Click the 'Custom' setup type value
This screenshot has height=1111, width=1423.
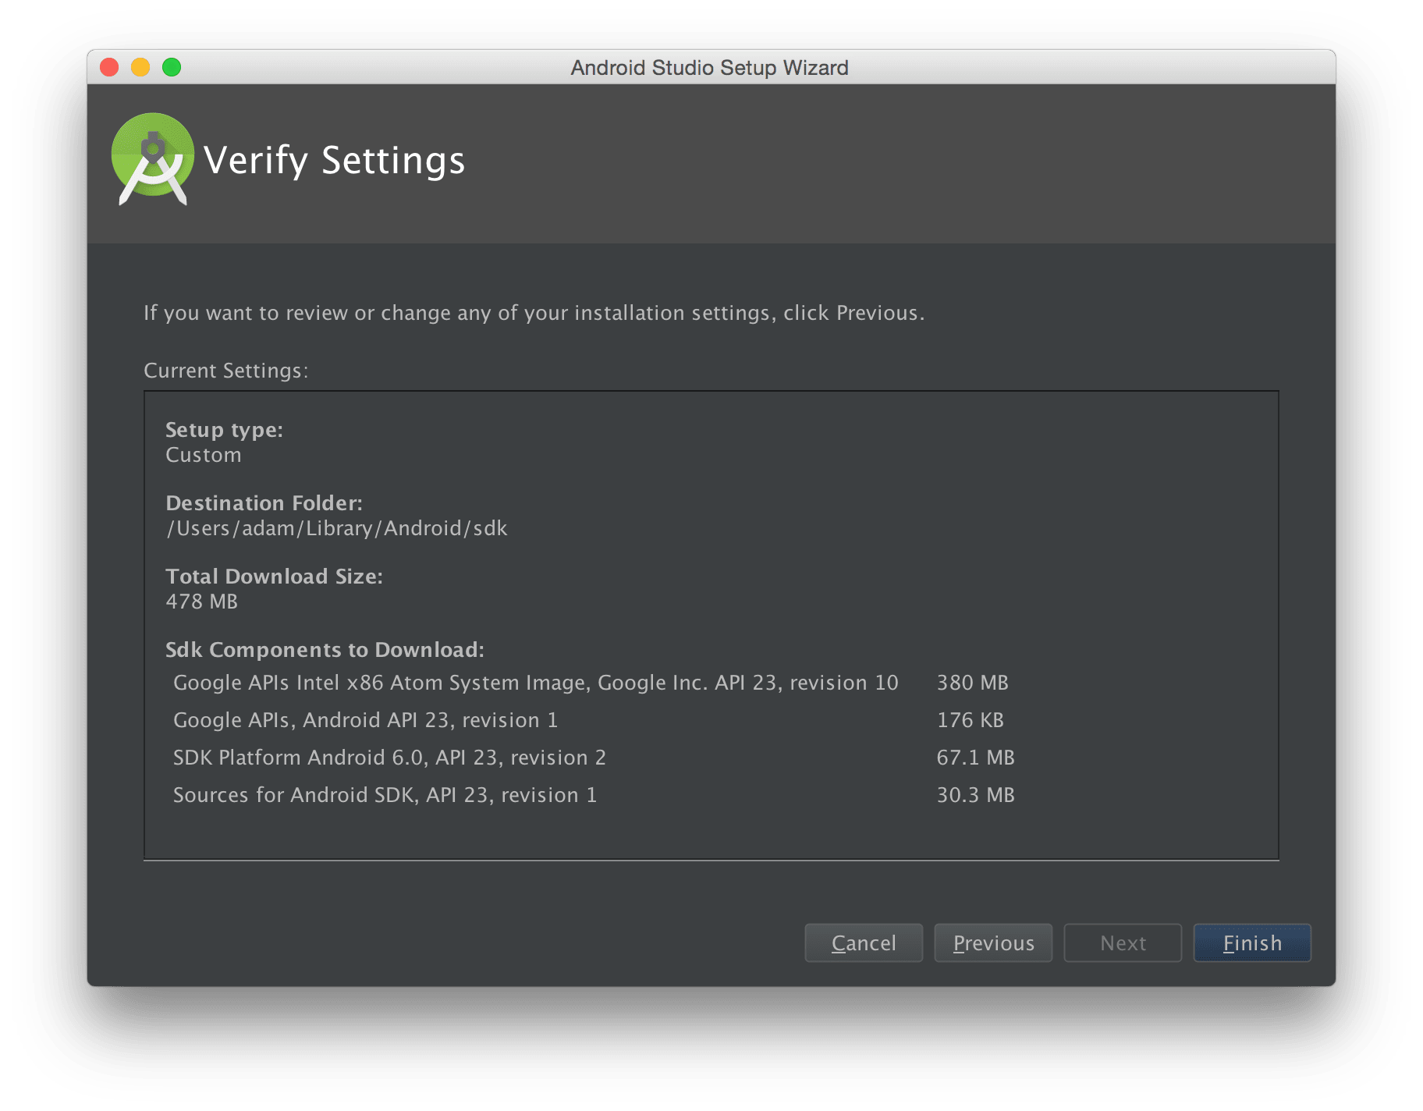click(204, 455)
